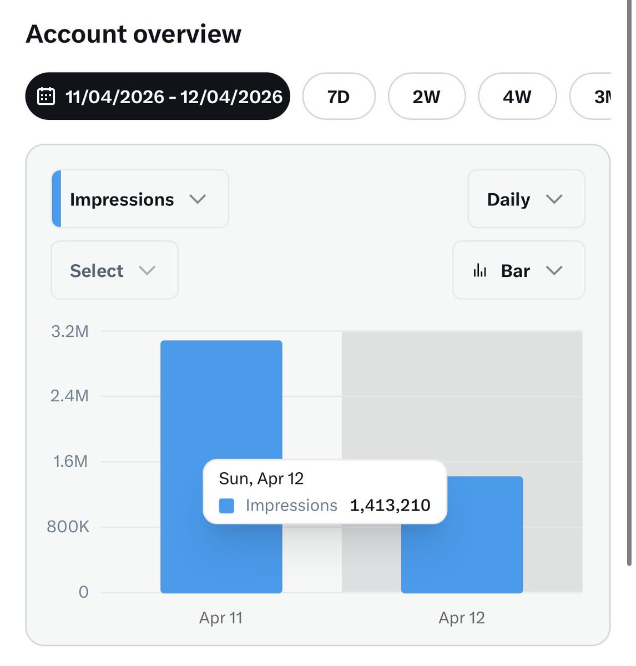The height and width of the screenshot is (666, 636).
Task: Click the blue Impressions legend swatch in tooltip
Action: tap(226, 506)
